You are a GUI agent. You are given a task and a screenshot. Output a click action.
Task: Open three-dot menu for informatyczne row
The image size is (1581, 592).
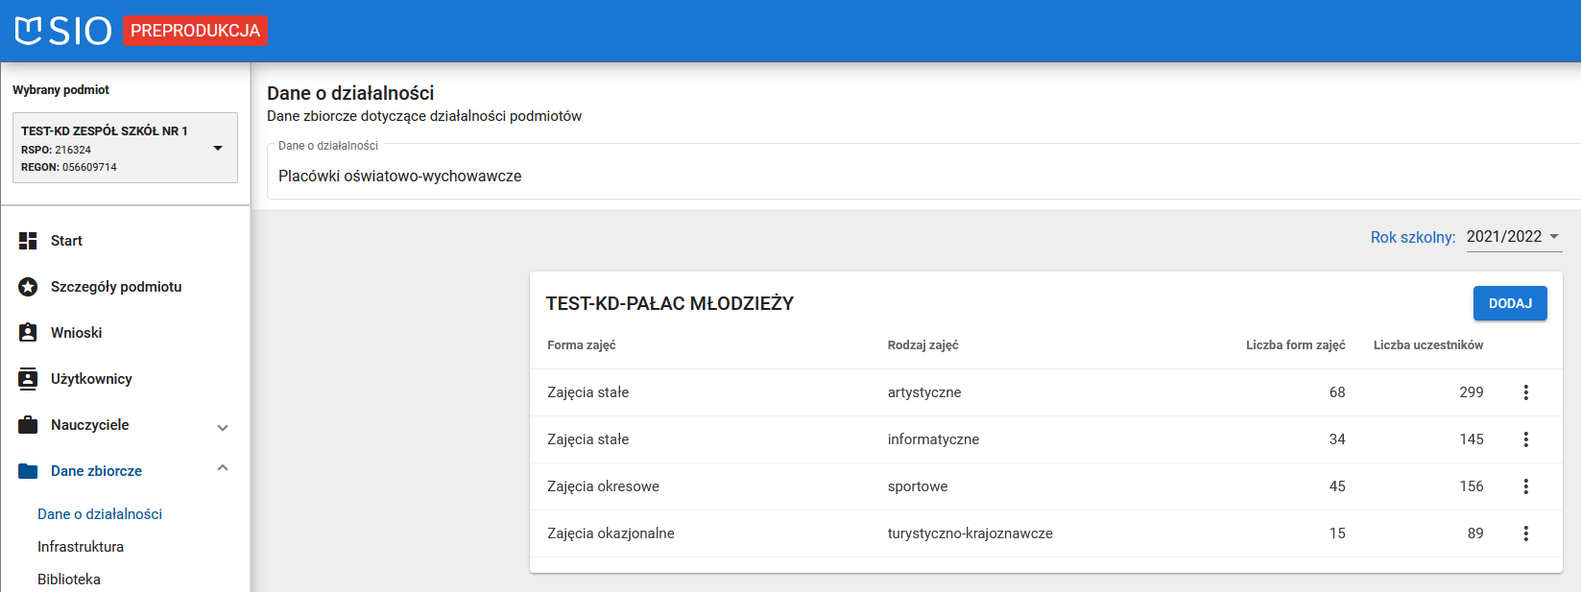(1525, 439)
